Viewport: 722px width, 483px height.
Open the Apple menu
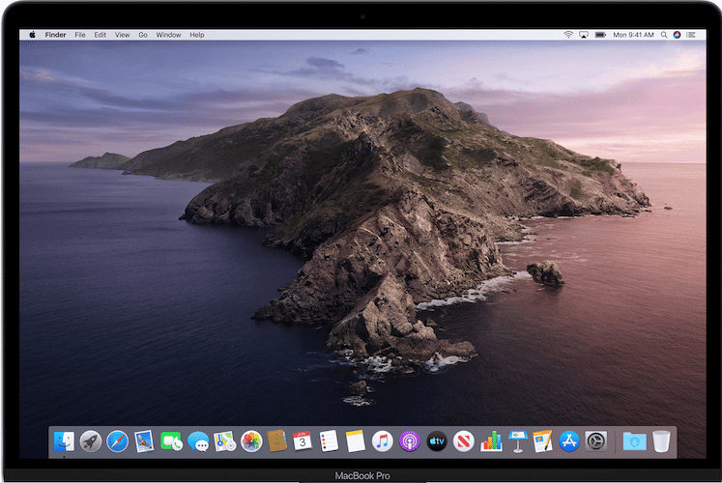coord(32,35)
